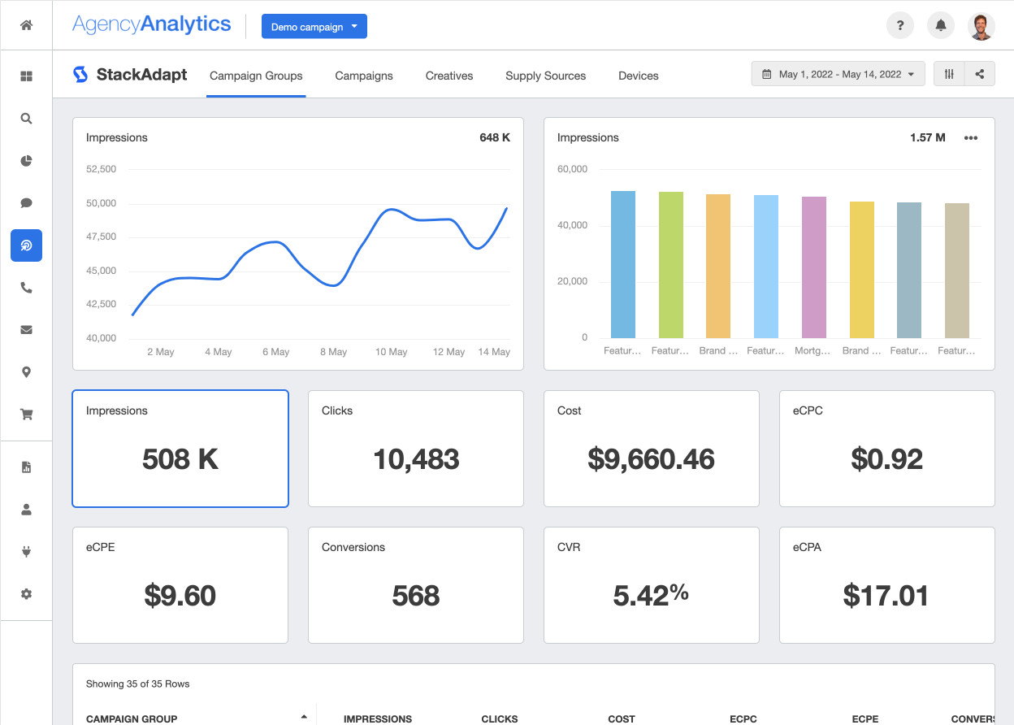Toggle the Clicks metric card

[x=415, y=449]
